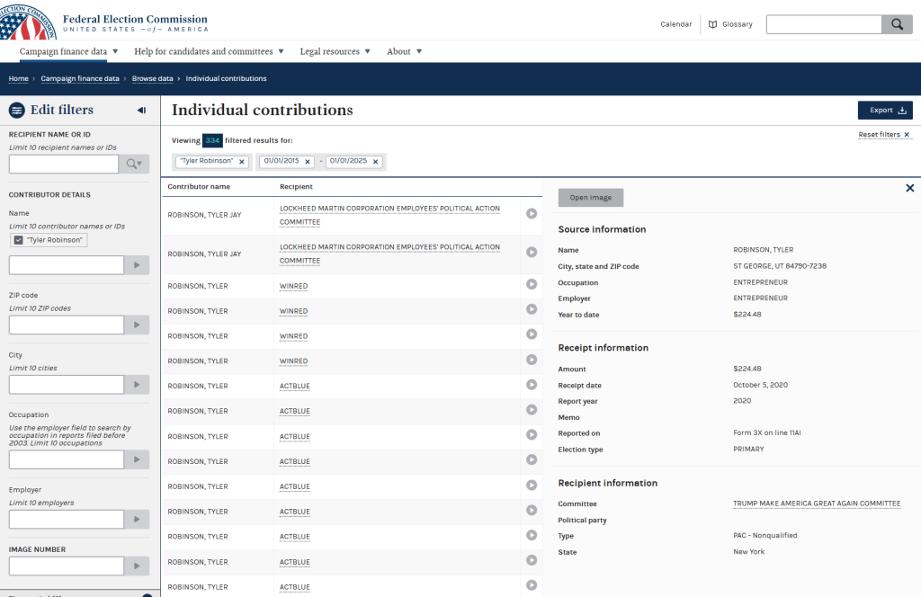
Task: Remove the 01/01/2015 start date tag
Action: click(x=308, y=162)
